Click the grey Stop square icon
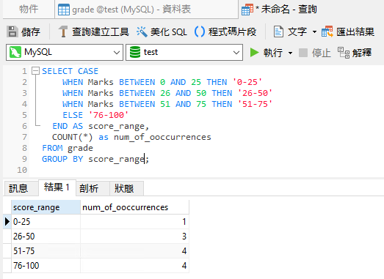 point(303,53)
